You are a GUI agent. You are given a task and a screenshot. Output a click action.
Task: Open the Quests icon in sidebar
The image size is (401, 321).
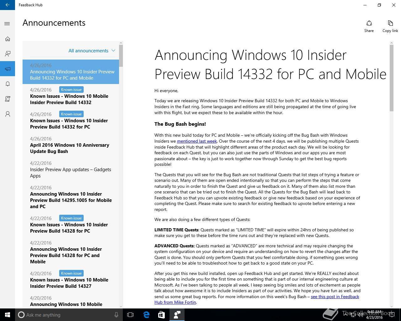click(8, 99)
